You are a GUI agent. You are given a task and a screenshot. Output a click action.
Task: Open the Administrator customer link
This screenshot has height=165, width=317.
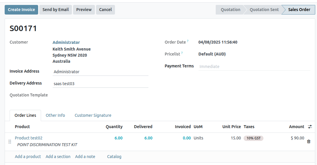pyautogui.click(x=66, y=42)
